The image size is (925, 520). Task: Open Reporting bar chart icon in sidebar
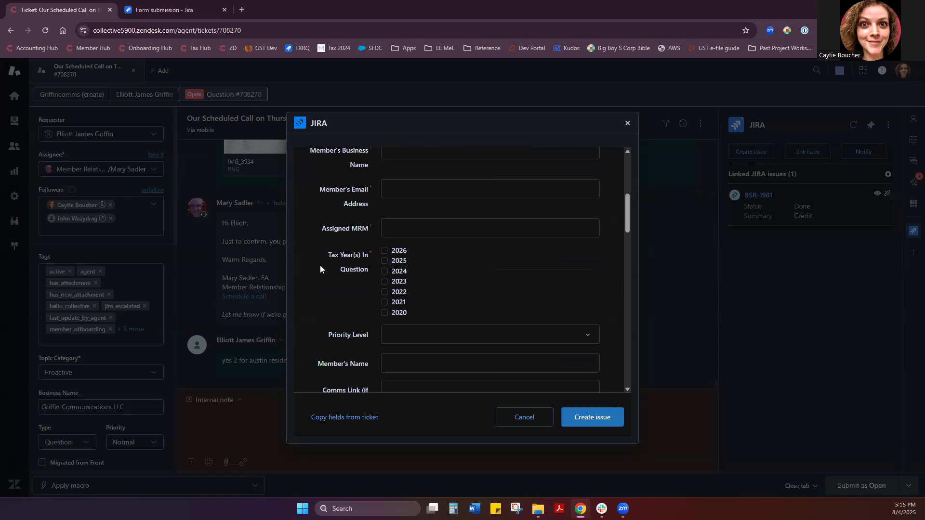coord(14,171)
